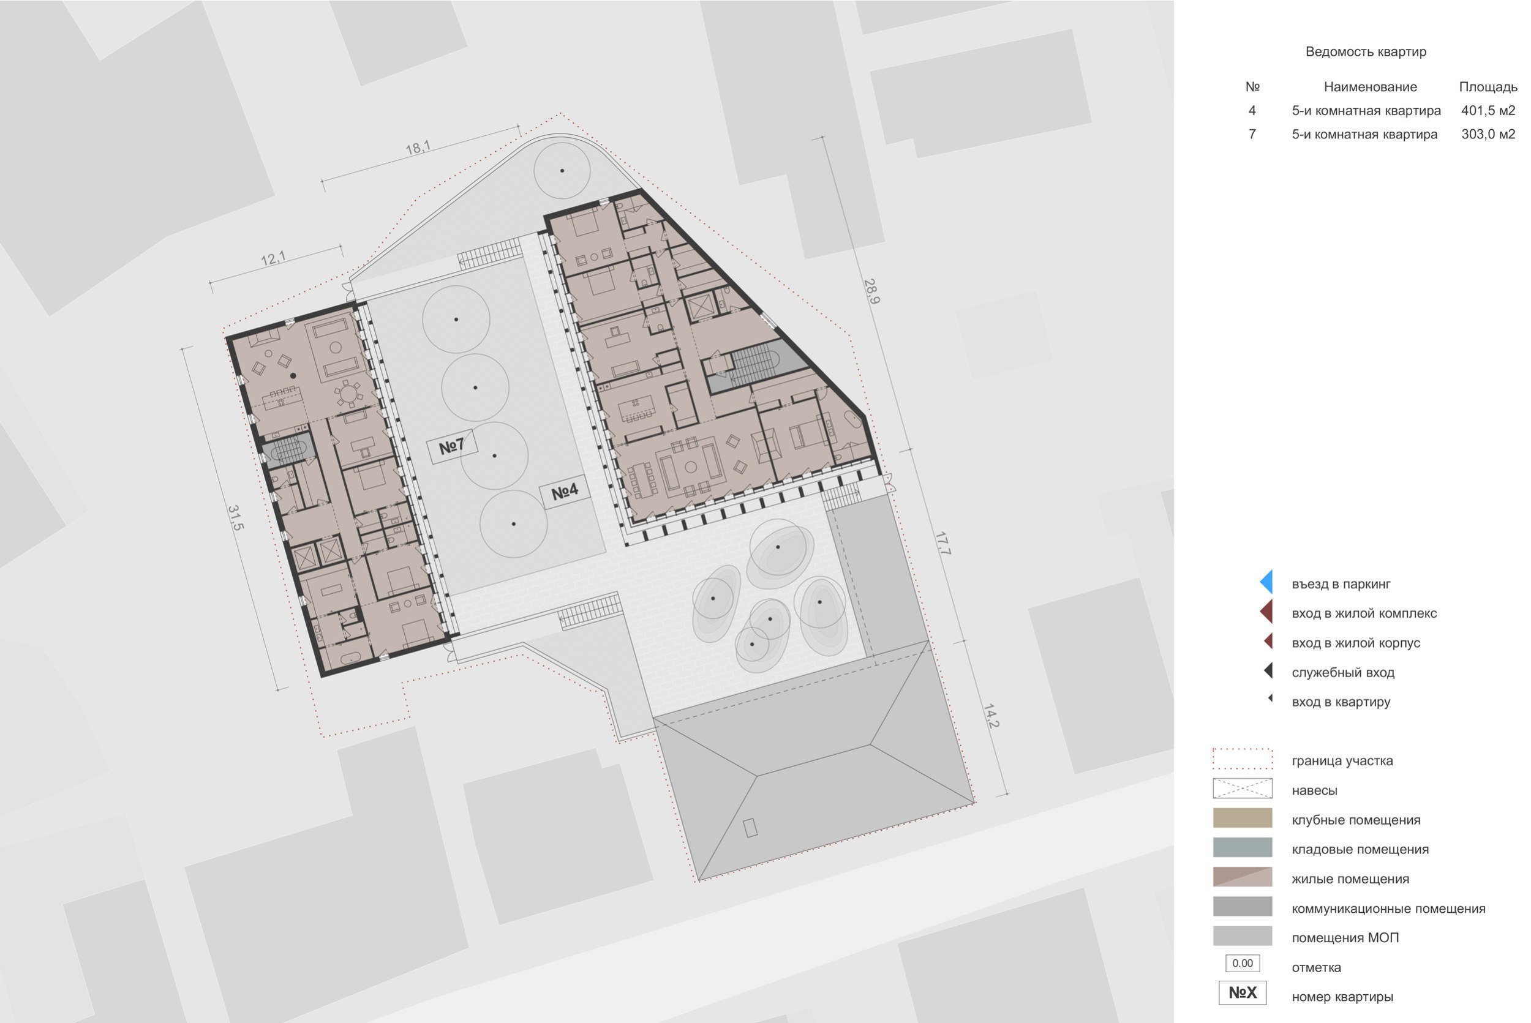Click the №X apartment number legend box
Screen dimensions: 1531x1023
[x=1242, y=992]
